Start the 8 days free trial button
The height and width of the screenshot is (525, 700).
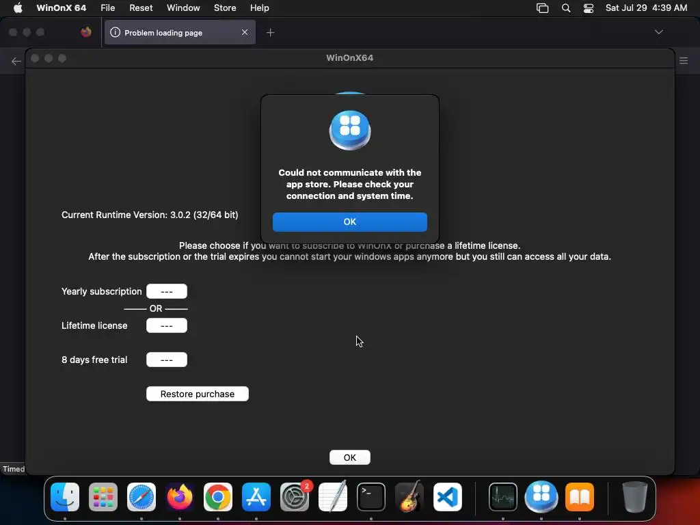click(167, 360)
